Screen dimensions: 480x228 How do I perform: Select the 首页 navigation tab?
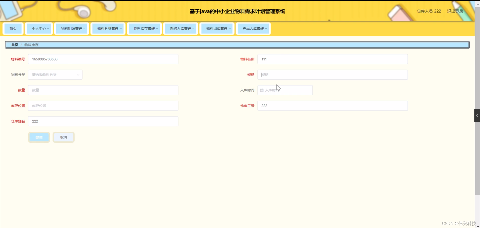pos(13,29)
